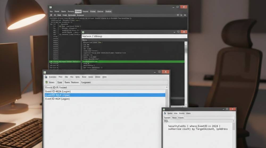Open the 'Hro' menu in the event window

pyautogui.click(x=60, y=77)
